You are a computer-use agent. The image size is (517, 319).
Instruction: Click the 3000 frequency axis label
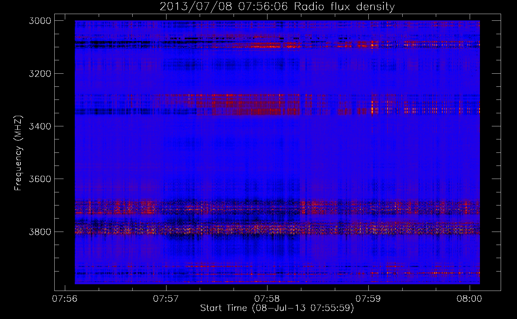click(x=40, y=21)
